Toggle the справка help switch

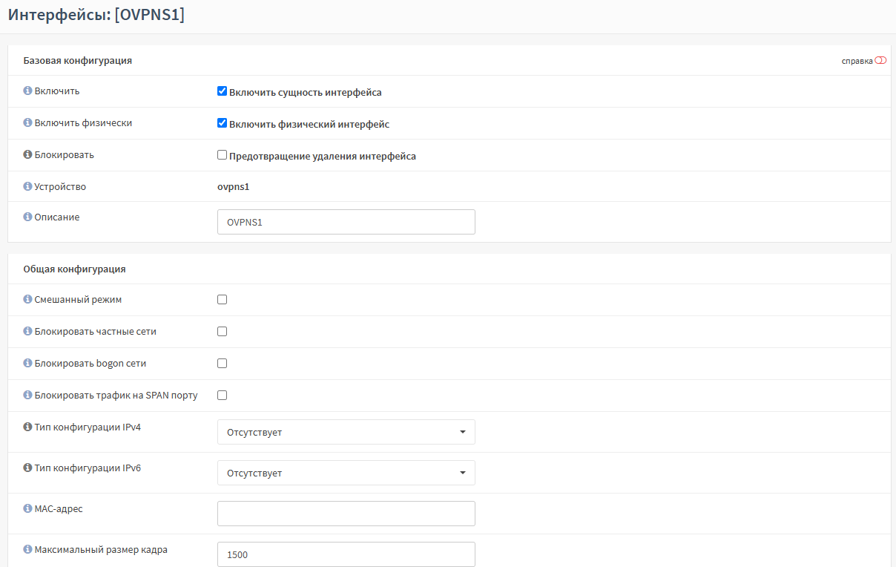[880, 61]
